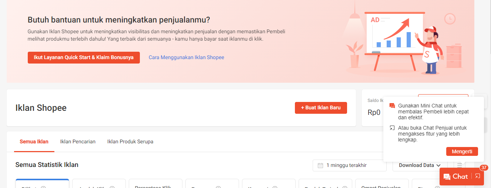
Task: Open the 1 minggu terakhir date picker
Action: 350,165
